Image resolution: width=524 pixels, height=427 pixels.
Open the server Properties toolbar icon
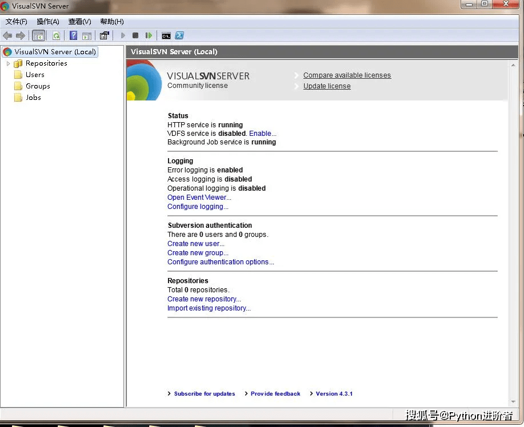(x=104, y=35)
